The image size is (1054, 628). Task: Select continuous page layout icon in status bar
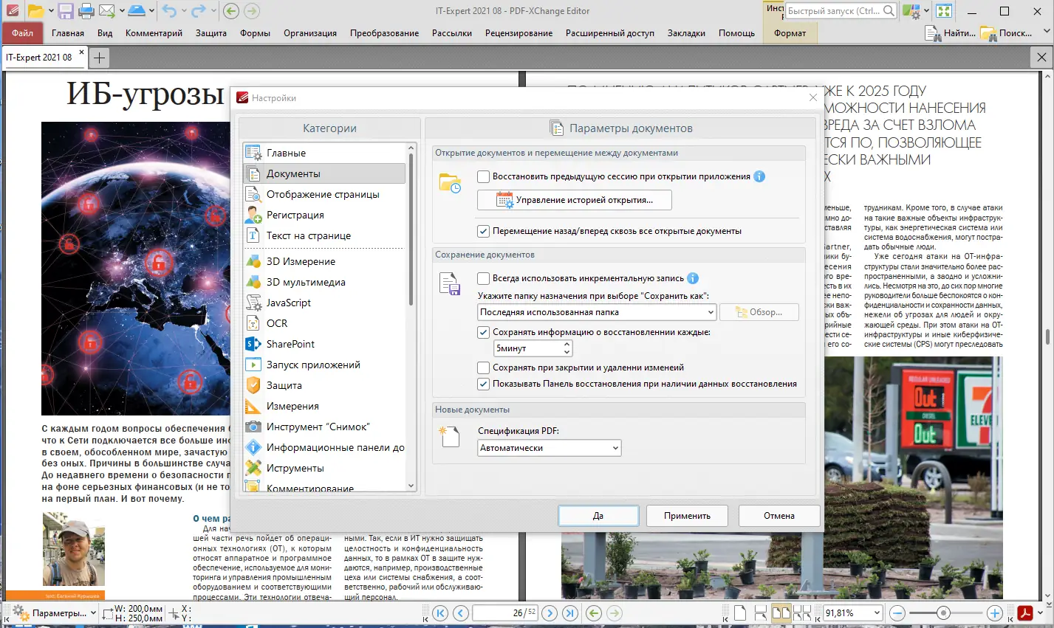760,613
